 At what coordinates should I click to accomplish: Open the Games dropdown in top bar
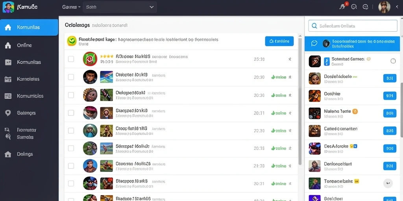click(x=71, y=7)
